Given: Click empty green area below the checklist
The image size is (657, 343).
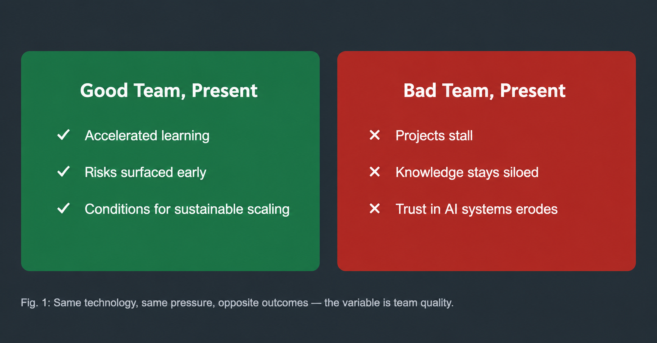Looking at the screenshot, I should point(170,244).
